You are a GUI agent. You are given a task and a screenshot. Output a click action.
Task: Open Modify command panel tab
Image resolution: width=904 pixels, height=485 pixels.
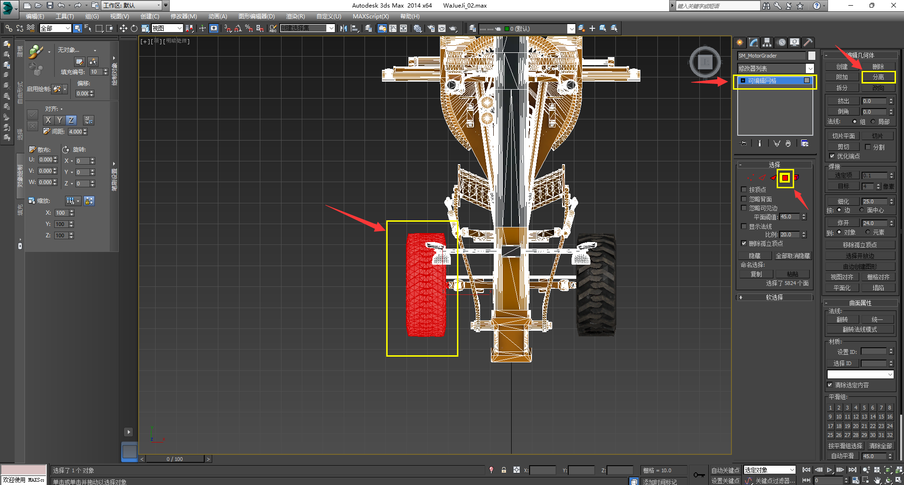754,42
